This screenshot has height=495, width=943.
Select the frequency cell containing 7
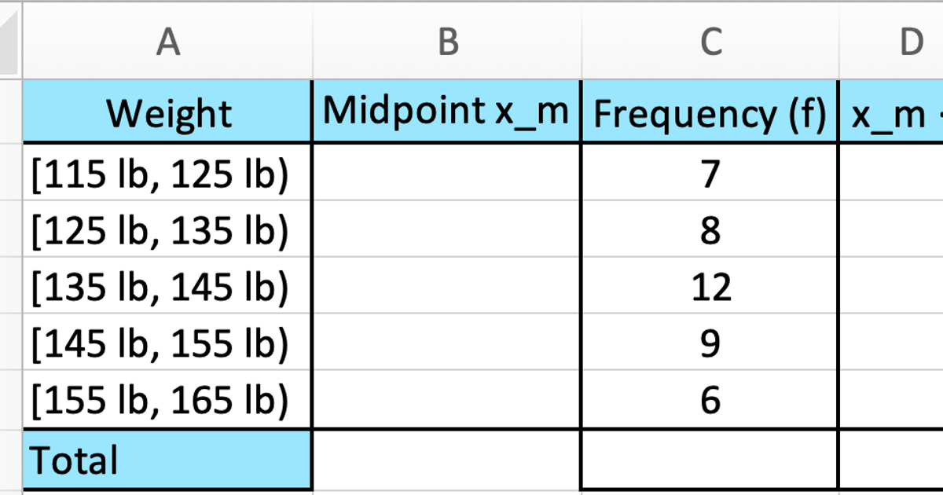pos(710,173)
